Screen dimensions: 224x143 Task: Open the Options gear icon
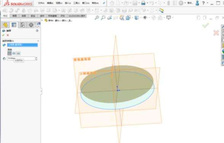pyautogui.click(x=181, y=3)
